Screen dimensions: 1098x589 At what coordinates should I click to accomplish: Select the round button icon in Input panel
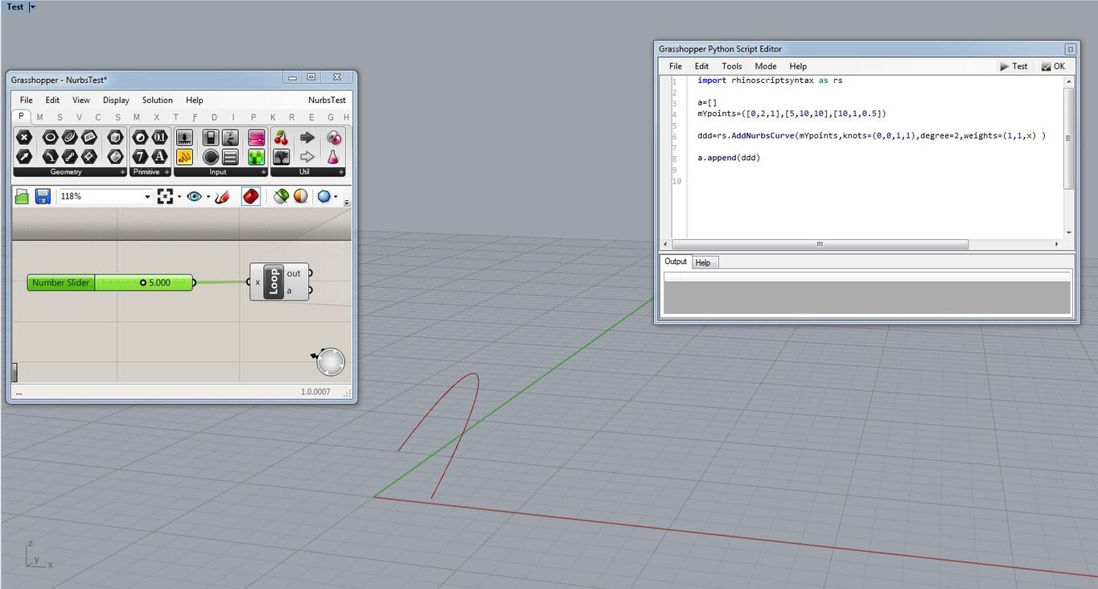click(x=211, y=156)
